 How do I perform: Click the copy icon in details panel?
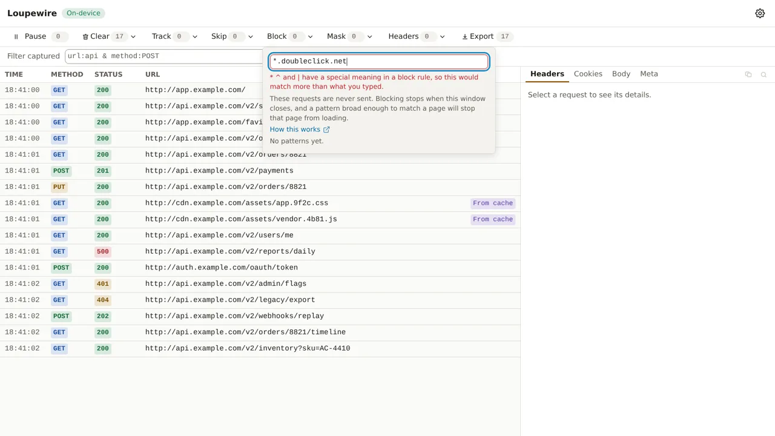coord(748,74)
